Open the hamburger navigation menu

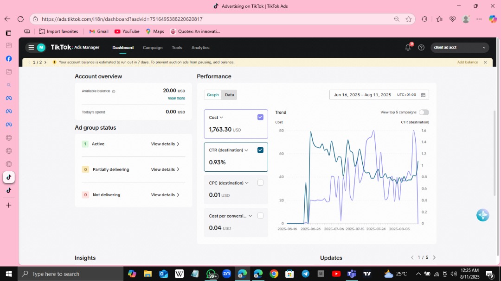coord(31,47)
